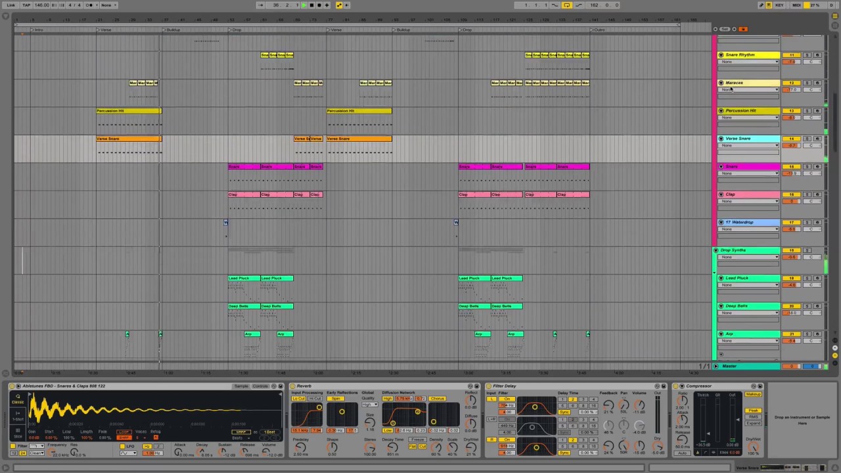
Task: Adjust the Maracas track volume slider
Action: click(792, 89)
